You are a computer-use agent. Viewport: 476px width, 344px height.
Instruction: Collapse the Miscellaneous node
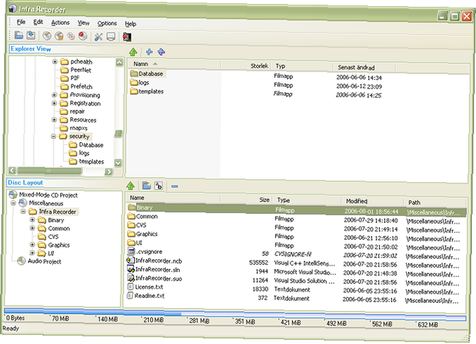(13, 203)
